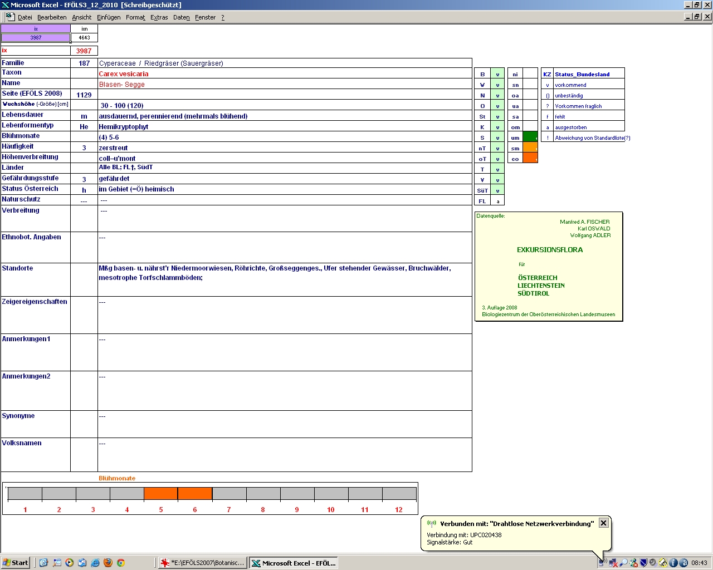Image resolution: width=713 pixels, height=570 pixels.
Task: Click the magnifier tray icon
Action: tap(623, 563)
